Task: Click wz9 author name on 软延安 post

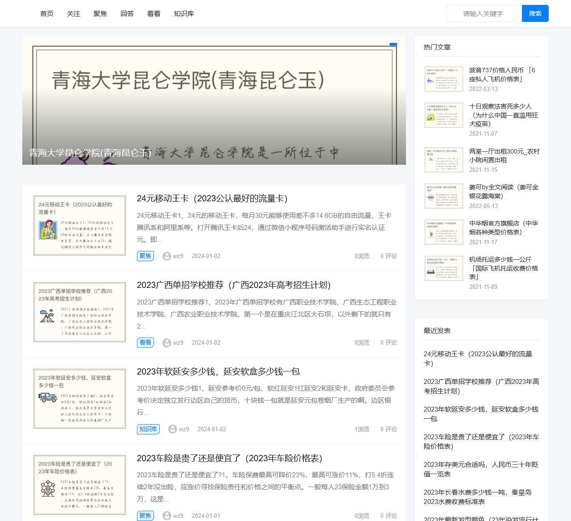Action: point(184,429)
